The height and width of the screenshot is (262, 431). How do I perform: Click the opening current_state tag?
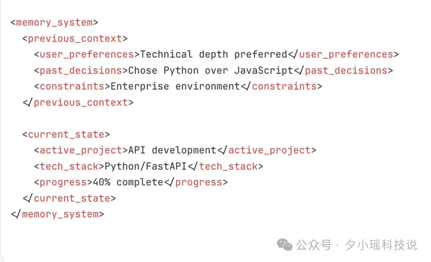(x=66, y=135)
